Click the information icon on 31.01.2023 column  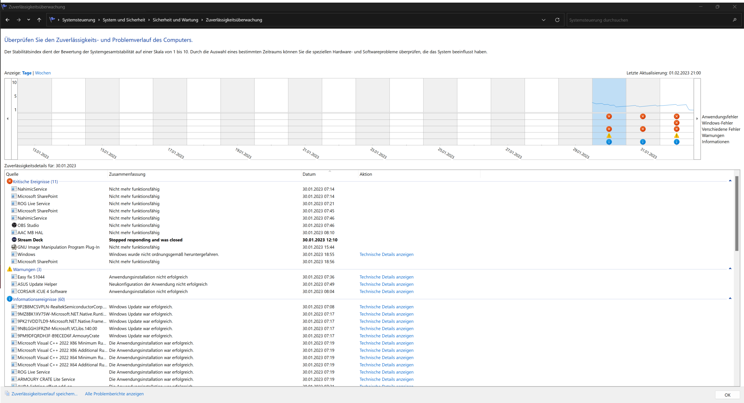(x=643, y=142)
